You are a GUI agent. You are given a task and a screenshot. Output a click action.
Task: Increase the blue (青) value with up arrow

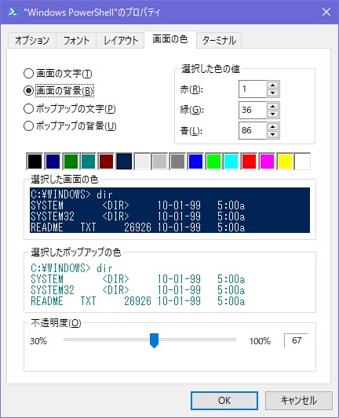(272, 126)
